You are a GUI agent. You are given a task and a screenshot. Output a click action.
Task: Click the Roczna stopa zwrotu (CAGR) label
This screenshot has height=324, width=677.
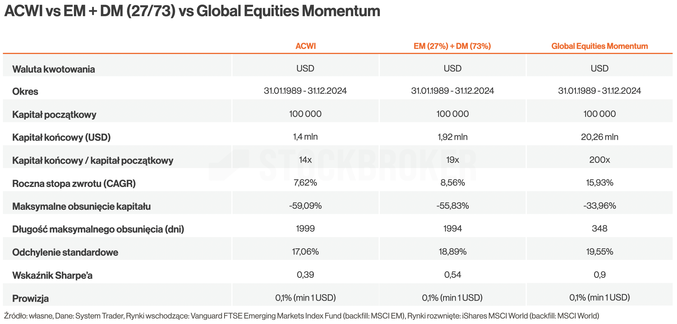(74, 184)
